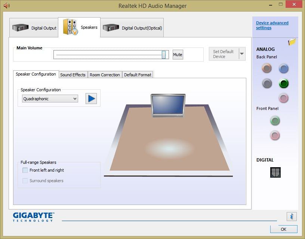Click the green active back panel jack
305x239 pixels.
284,83
